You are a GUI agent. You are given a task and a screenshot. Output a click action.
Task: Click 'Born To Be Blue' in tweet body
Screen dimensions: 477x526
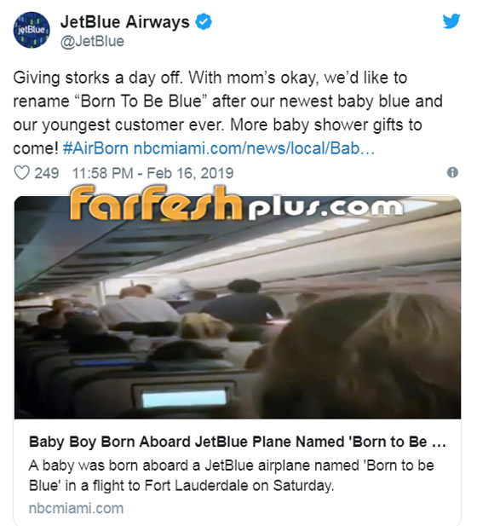(x=141, y=101)
